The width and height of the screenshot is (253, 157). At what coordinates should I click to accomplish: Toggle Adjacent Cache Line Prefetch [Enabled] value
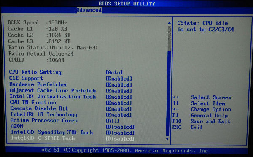(x=119, y=91)
